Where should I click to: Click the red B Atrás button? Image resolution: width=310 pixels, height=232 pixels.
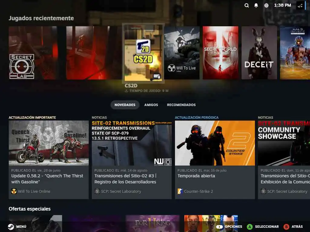(286, 227)
